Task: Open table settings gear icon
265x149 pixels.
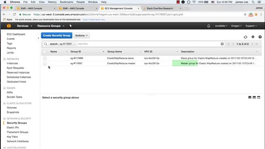Action: [x=253, y=37]
